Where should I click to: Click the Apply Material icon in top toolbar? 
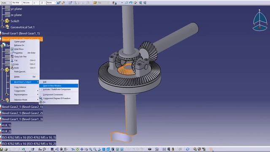coord(63,3)
